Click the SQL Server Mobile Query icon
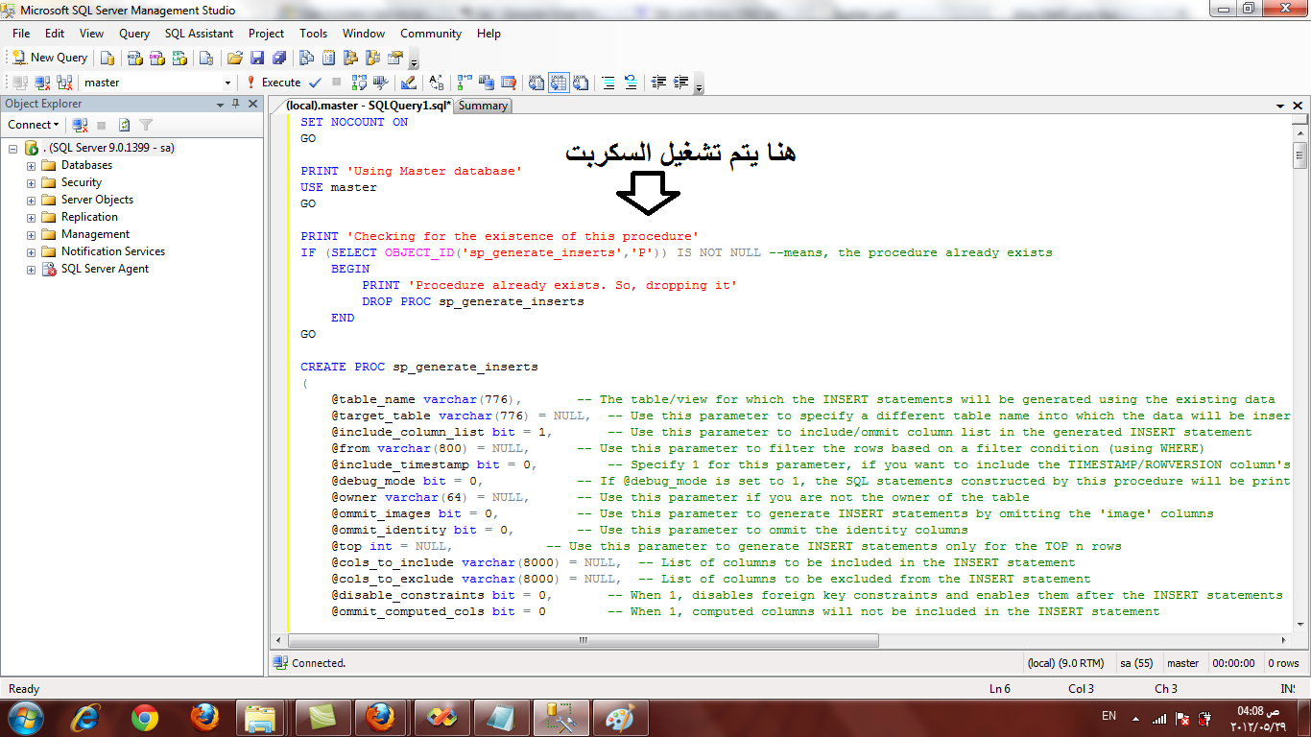 (206, 58)
